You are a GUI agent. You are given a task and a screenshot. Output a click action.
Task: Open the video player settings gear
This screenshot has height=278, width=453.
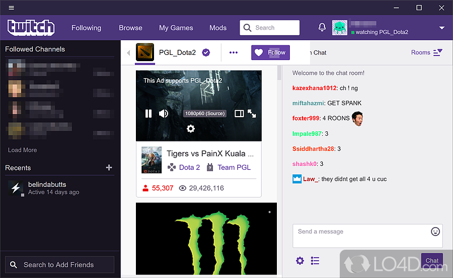click(191, 129)
